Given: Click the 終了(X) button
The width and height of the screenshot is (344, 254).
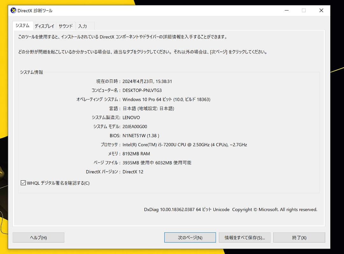Looking at the screenshot, I should [299, 237].
